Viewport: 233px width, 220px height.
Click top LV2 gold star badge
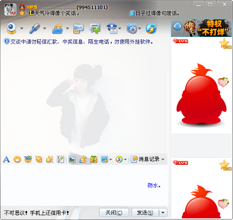pos(225,43)
